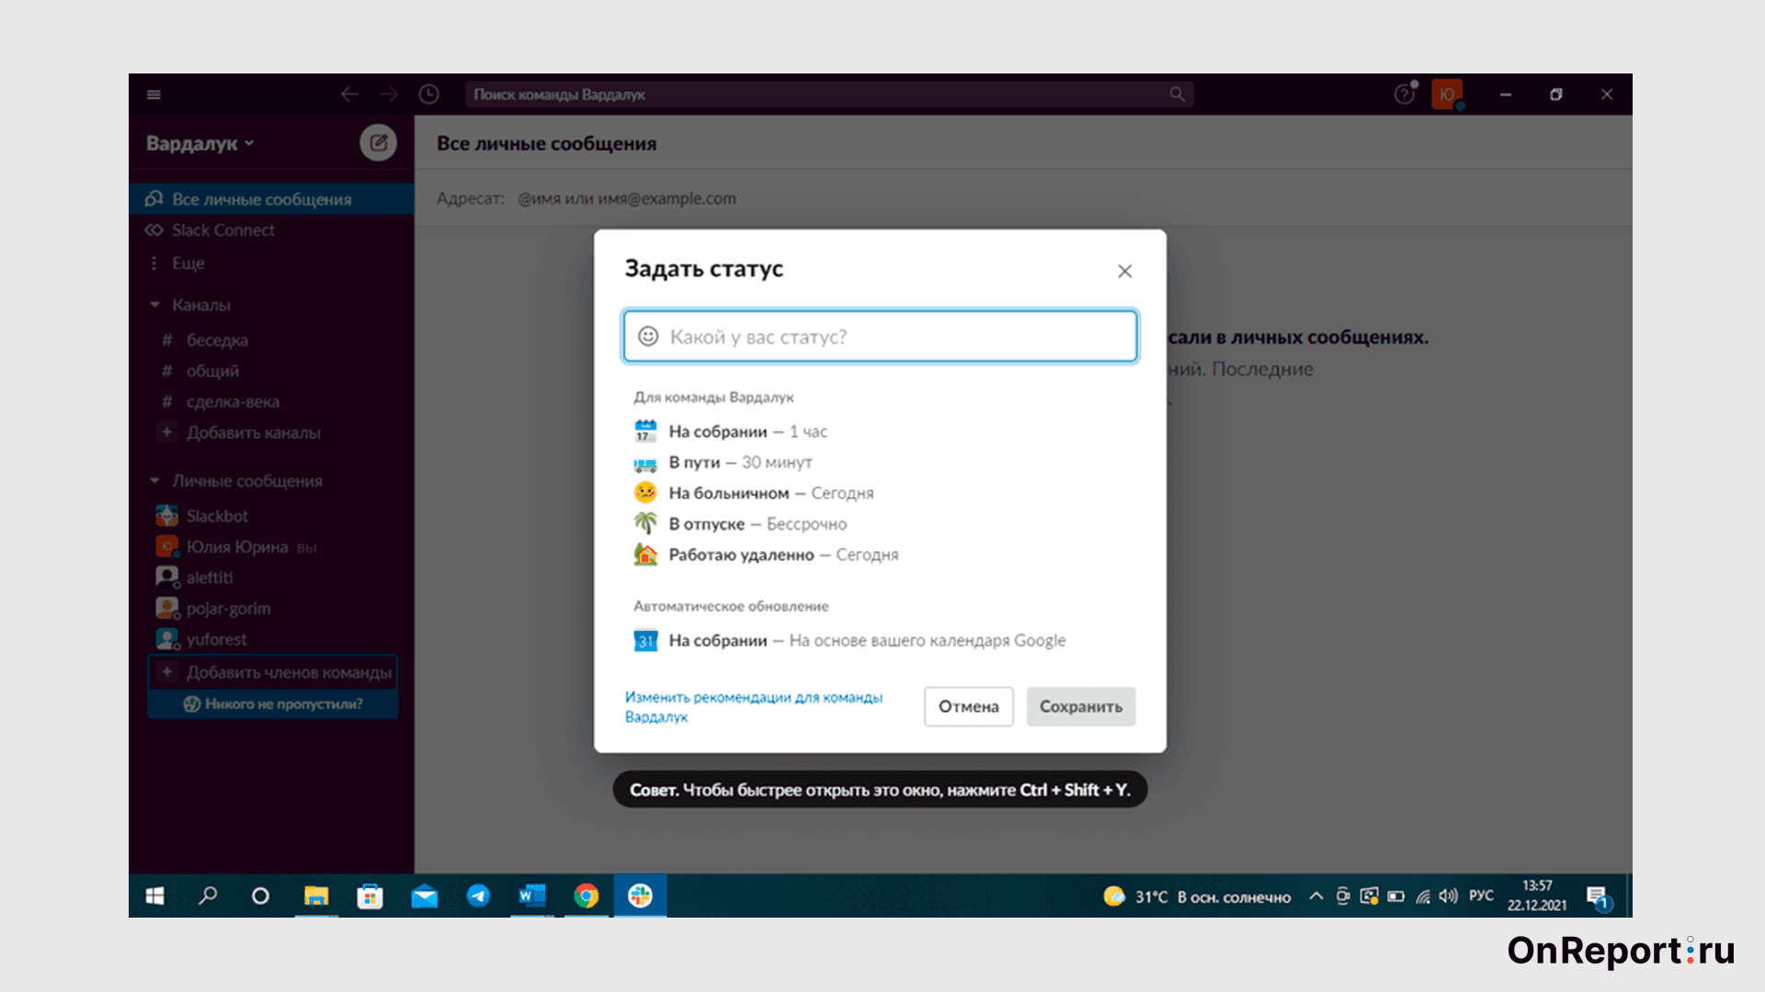
Task: Click the volume icon in system tray
Action: click(x=1449, y=896)
